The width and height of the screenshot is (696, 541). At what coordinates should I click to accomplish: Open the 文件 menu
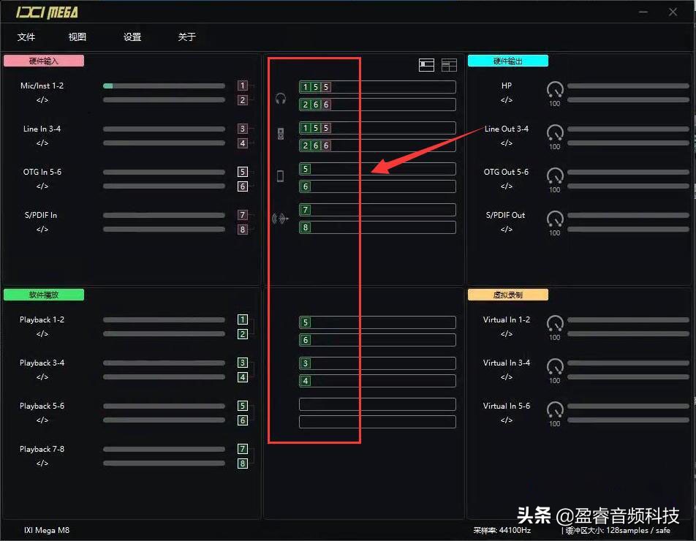[x=27, y=37]
